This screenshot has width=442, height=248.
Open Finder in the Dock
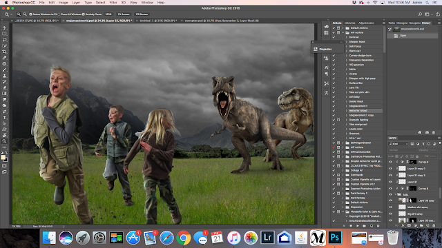pyautogui.click(x=49, y=238)
